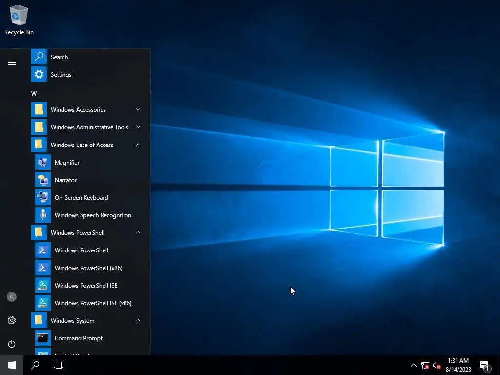
Task: Click the "Magnifier" text entry
Action: (67, 162)
